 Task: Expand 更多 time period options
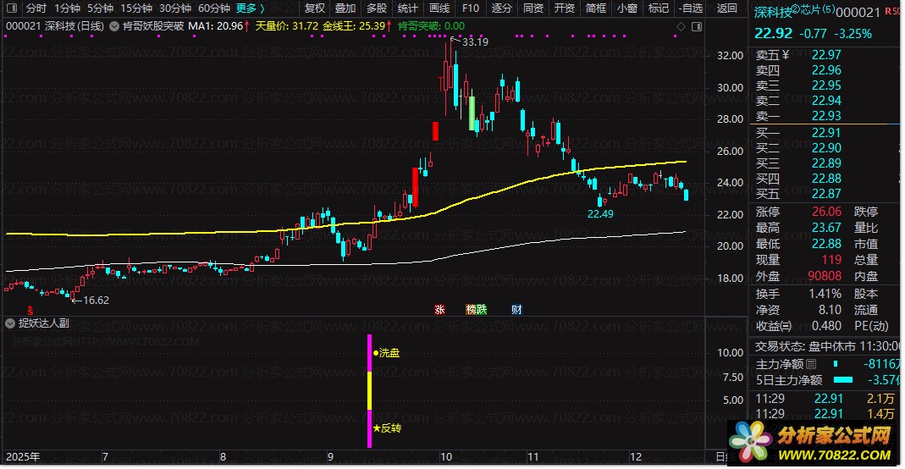pyautogui.click(x=250, y=8)
